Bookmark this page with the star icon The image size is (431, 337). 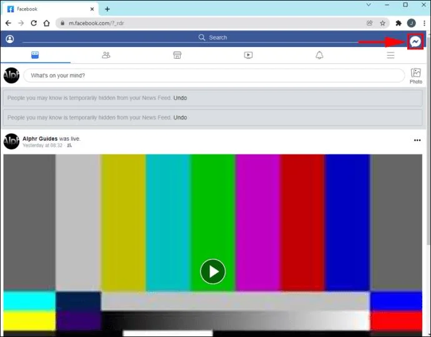coord(383,23)
